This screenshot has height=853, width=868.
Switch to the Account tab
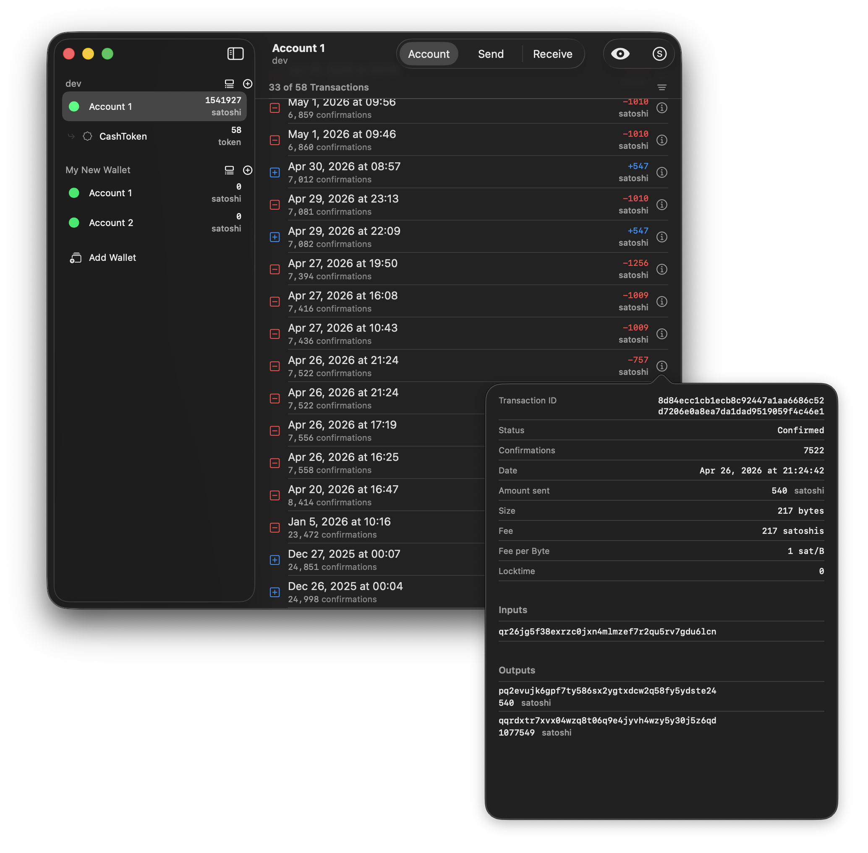(x=429, y=54)
